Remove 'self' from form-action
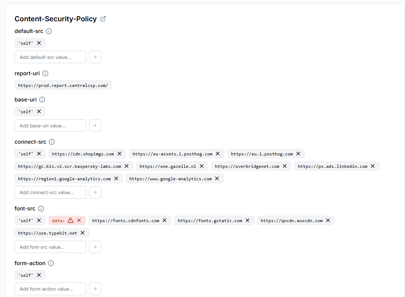Screen dimensions: 405x297 click(39, 275)
